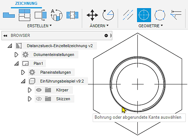
Task: Click the center mark cross of the hexagon
Action: coord(137,84)
